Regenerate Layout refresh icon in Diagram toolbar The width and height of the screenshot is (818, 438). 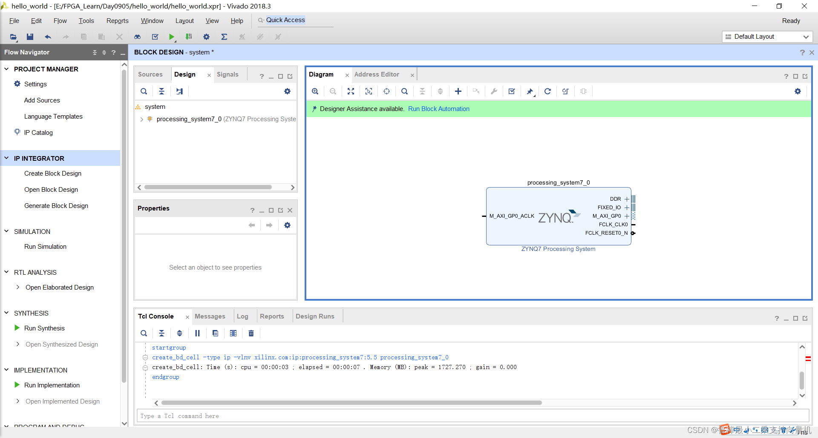(547, 91)
